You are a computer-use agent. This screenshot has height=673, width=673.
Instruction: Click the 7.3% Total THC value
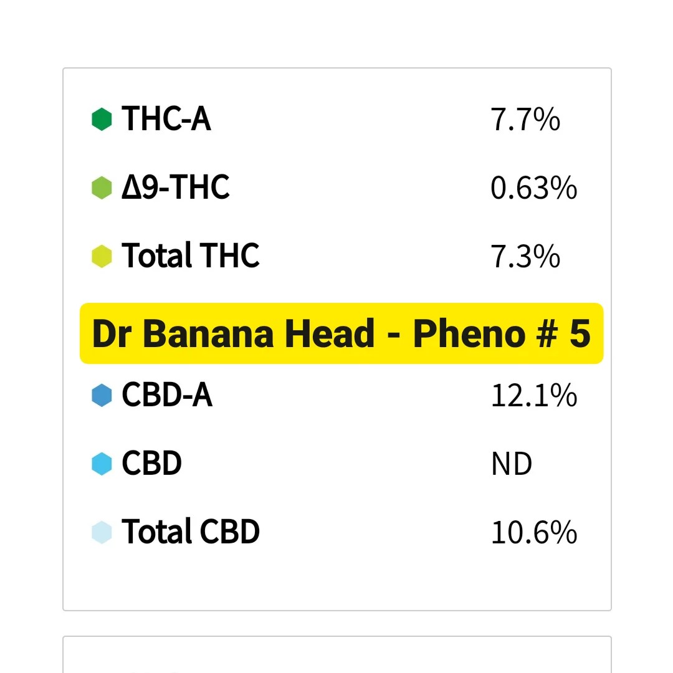point(525,257)
